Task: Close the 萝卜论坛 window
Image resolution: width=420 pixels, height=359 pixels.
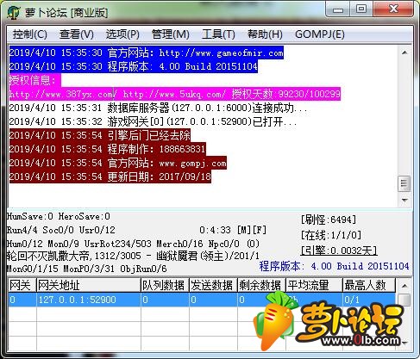Action: (x=393, y=9)
